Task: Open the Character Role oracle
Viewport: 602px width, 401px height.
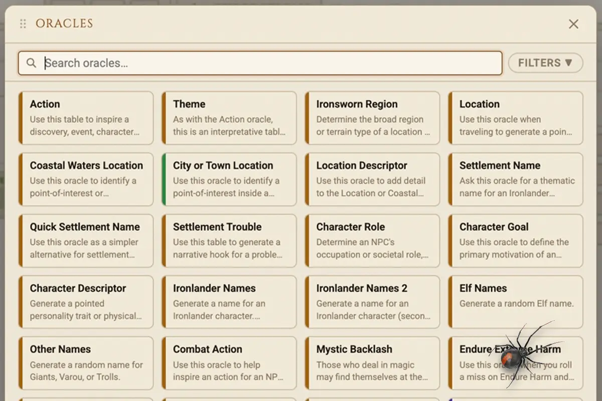Action: pos(372,241)
